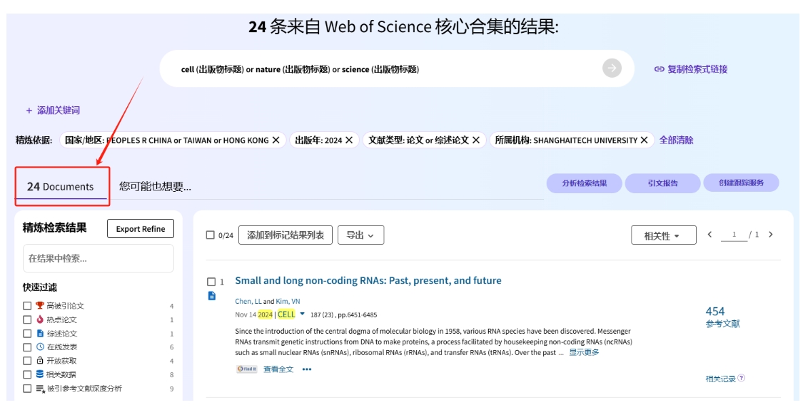Click the Export Refine button
808x410 pixels.
(x=140, y=229)
